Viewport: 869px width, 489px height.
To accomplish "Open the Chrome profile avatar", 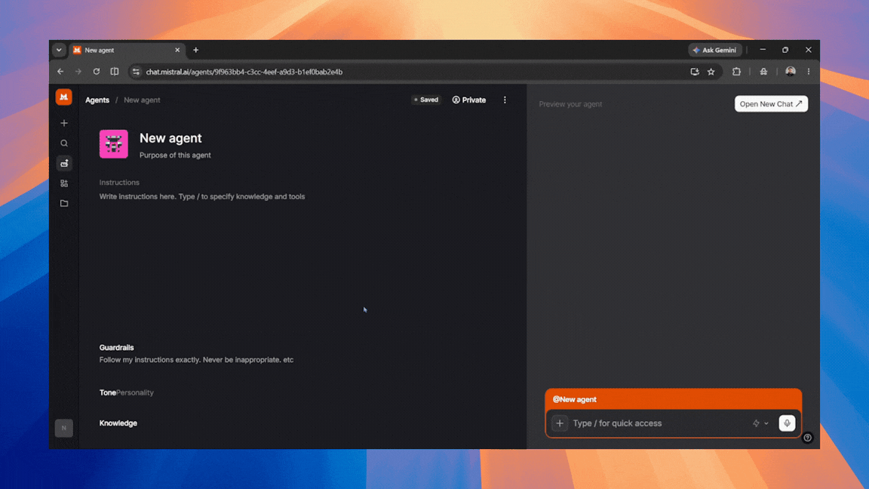I will [x=791, y=72].
